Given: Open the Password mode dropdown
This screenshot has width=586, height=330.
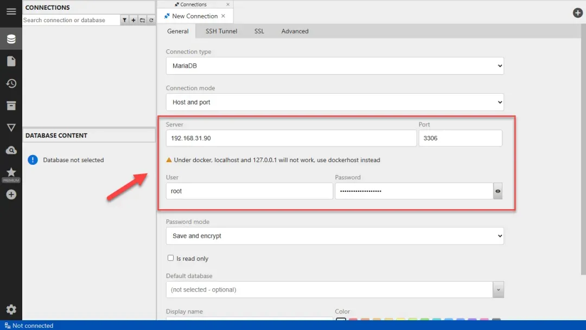Looking at the screenshot, I should 335,236.
